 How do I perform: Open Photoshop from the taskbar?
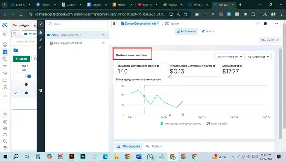click(x=83, y=157)
